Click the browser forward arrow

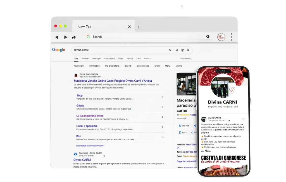click(66, 37)
